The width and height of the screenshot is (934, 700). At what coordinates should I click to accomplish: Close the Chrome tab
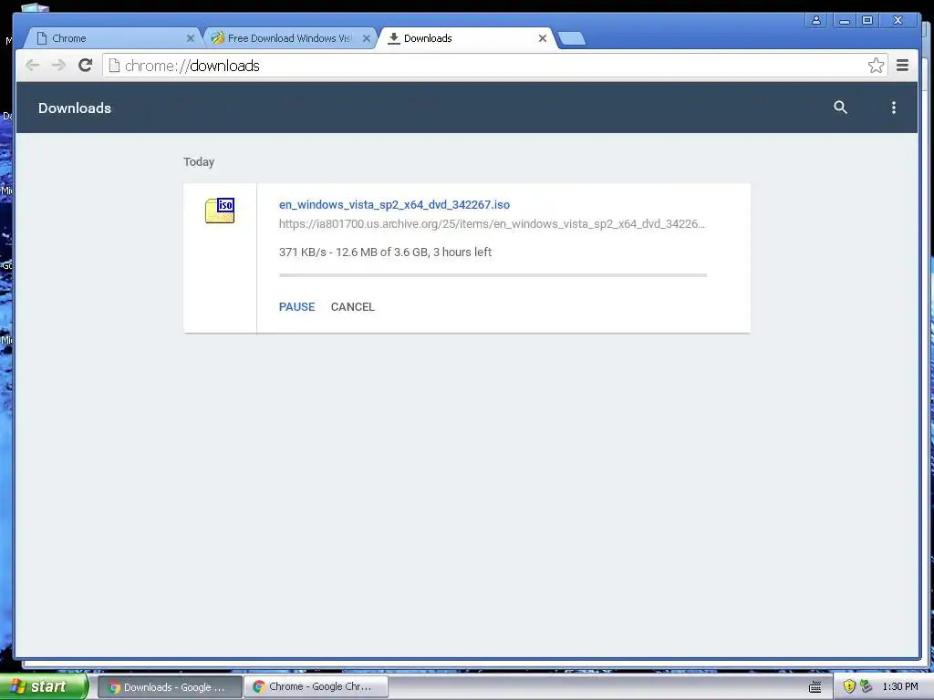pyautogui.click(x=191, y=38)
